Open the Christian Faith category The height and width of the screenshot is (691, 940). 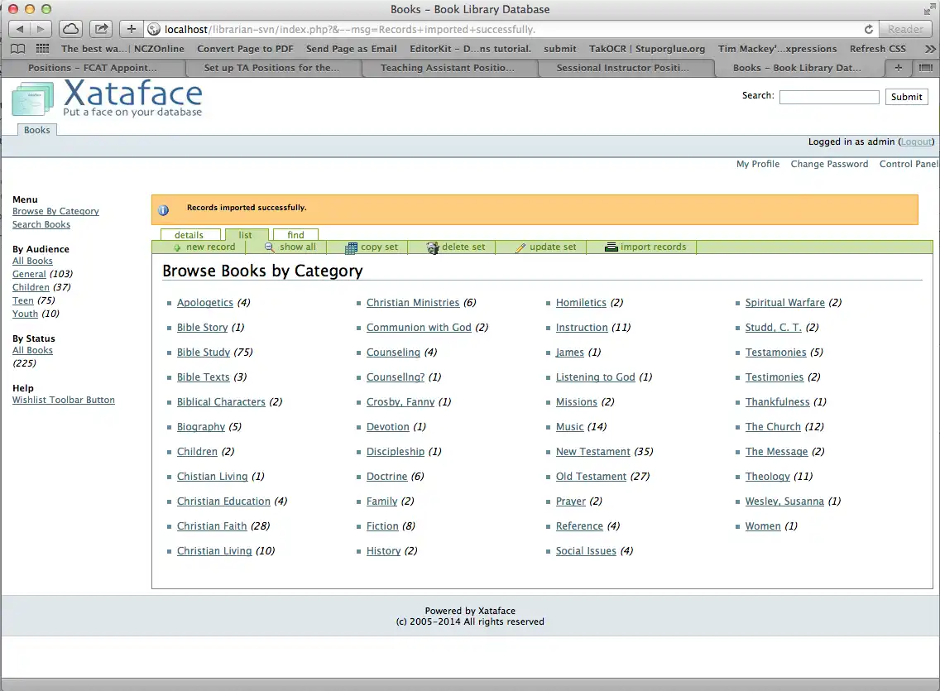(212, 526)
